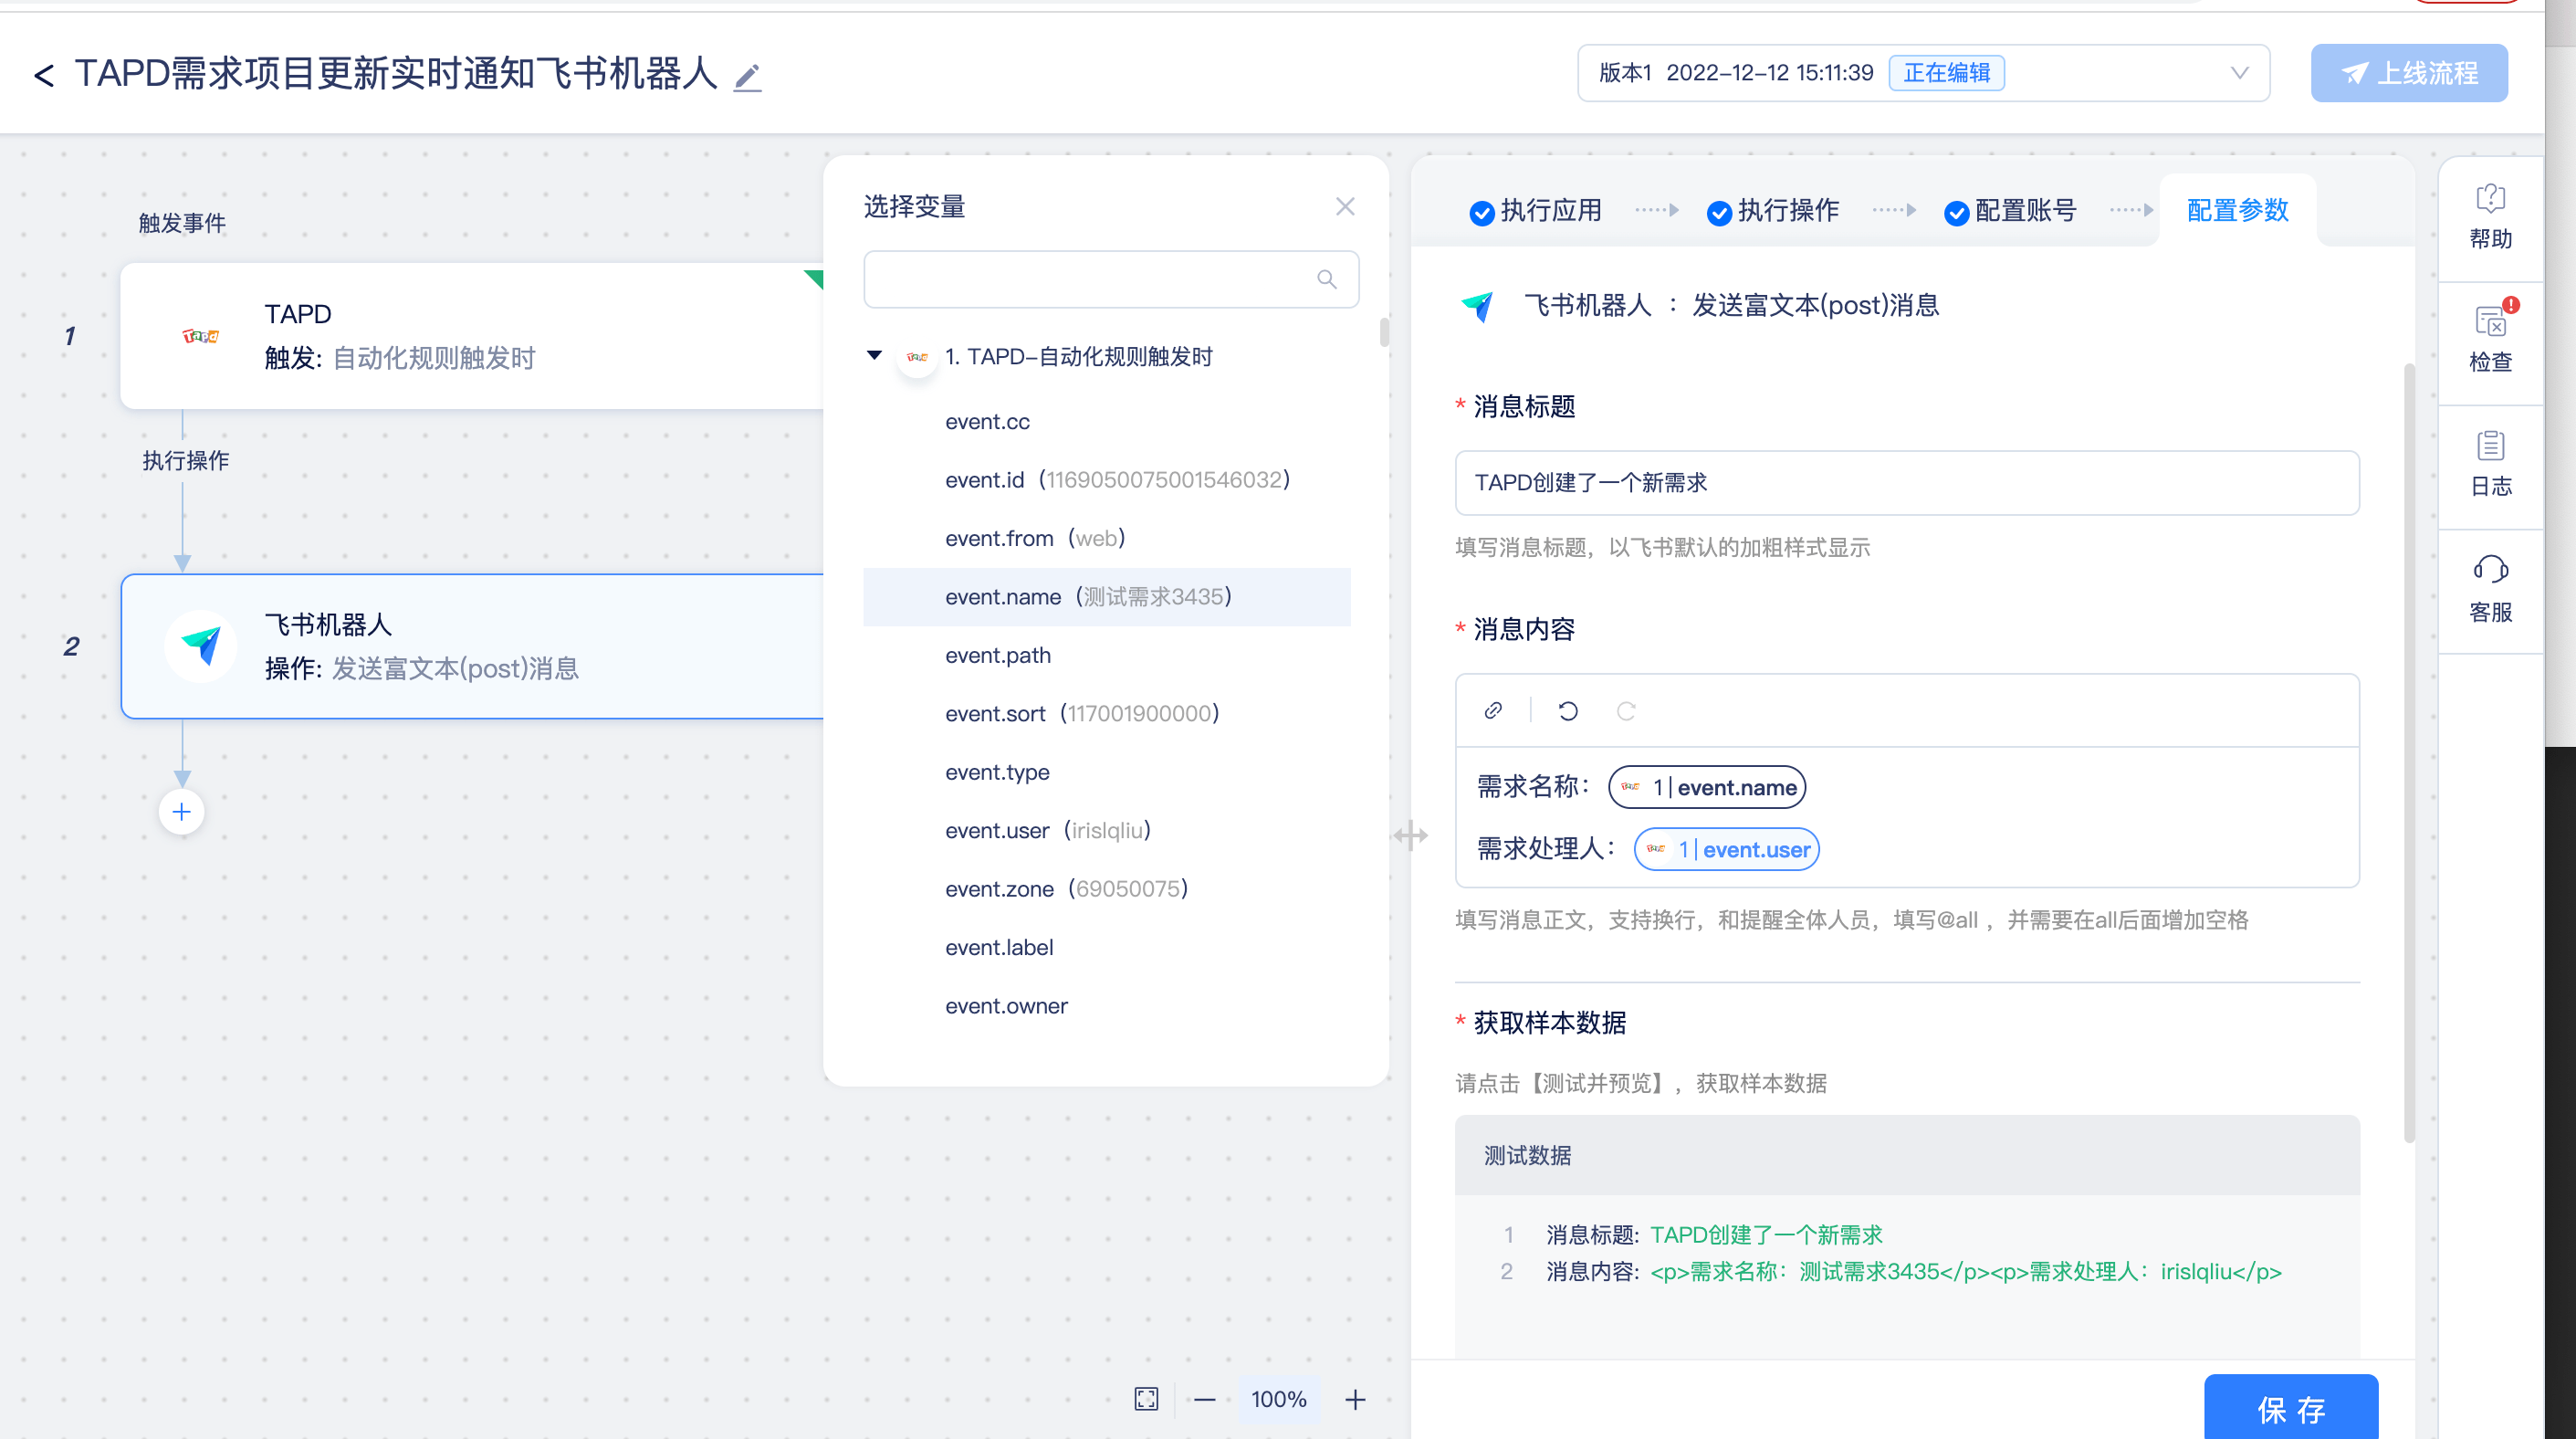Open the 帮助 help panel

[x=2490, y=217]
